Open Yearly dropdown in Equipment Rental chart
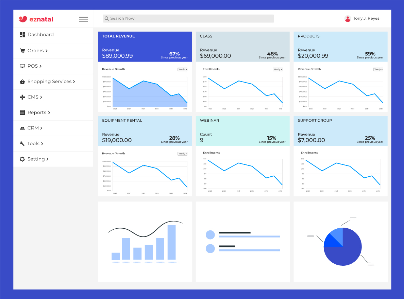Viewport: 404px width, 299px height. pyautogui.click(x=183, y=154)
